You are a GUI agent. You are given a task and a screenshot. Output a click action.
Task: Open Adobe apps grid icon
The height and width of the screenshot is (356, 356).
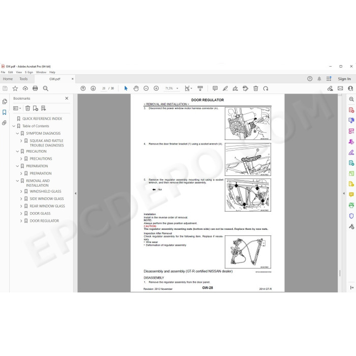pos(329,79)
